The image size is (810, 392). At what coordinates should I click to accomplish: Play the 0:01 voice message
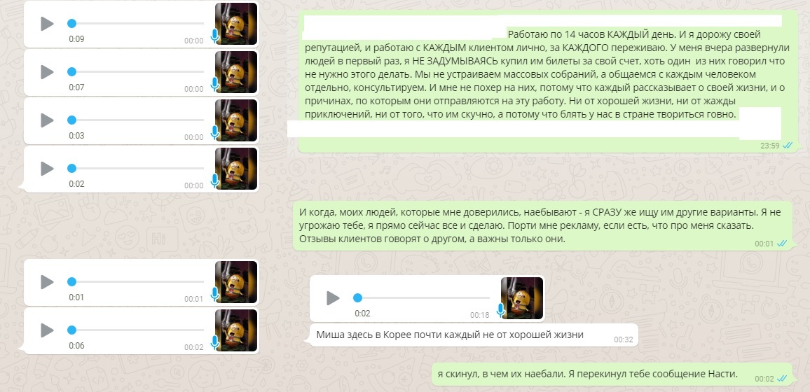(47, 281)
